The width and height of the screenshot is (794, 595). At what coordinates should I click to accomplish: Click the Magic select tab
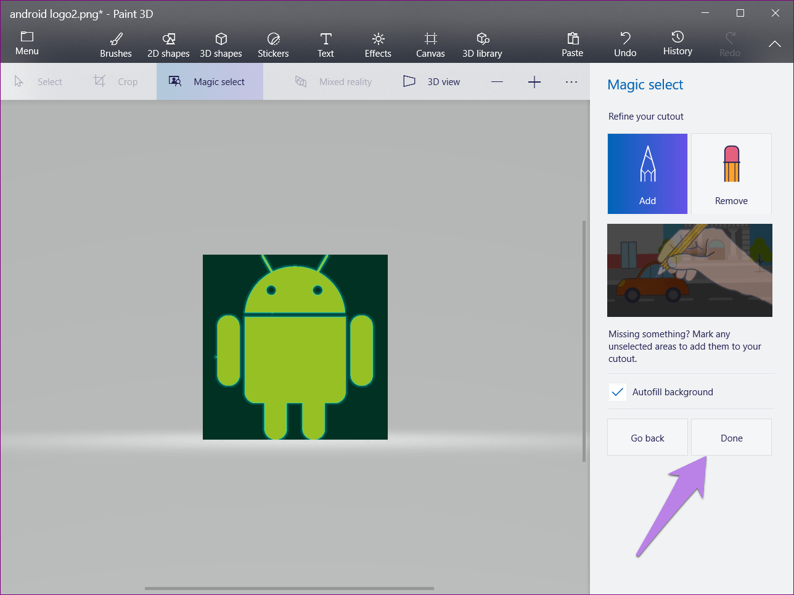[x=210, y=82]
